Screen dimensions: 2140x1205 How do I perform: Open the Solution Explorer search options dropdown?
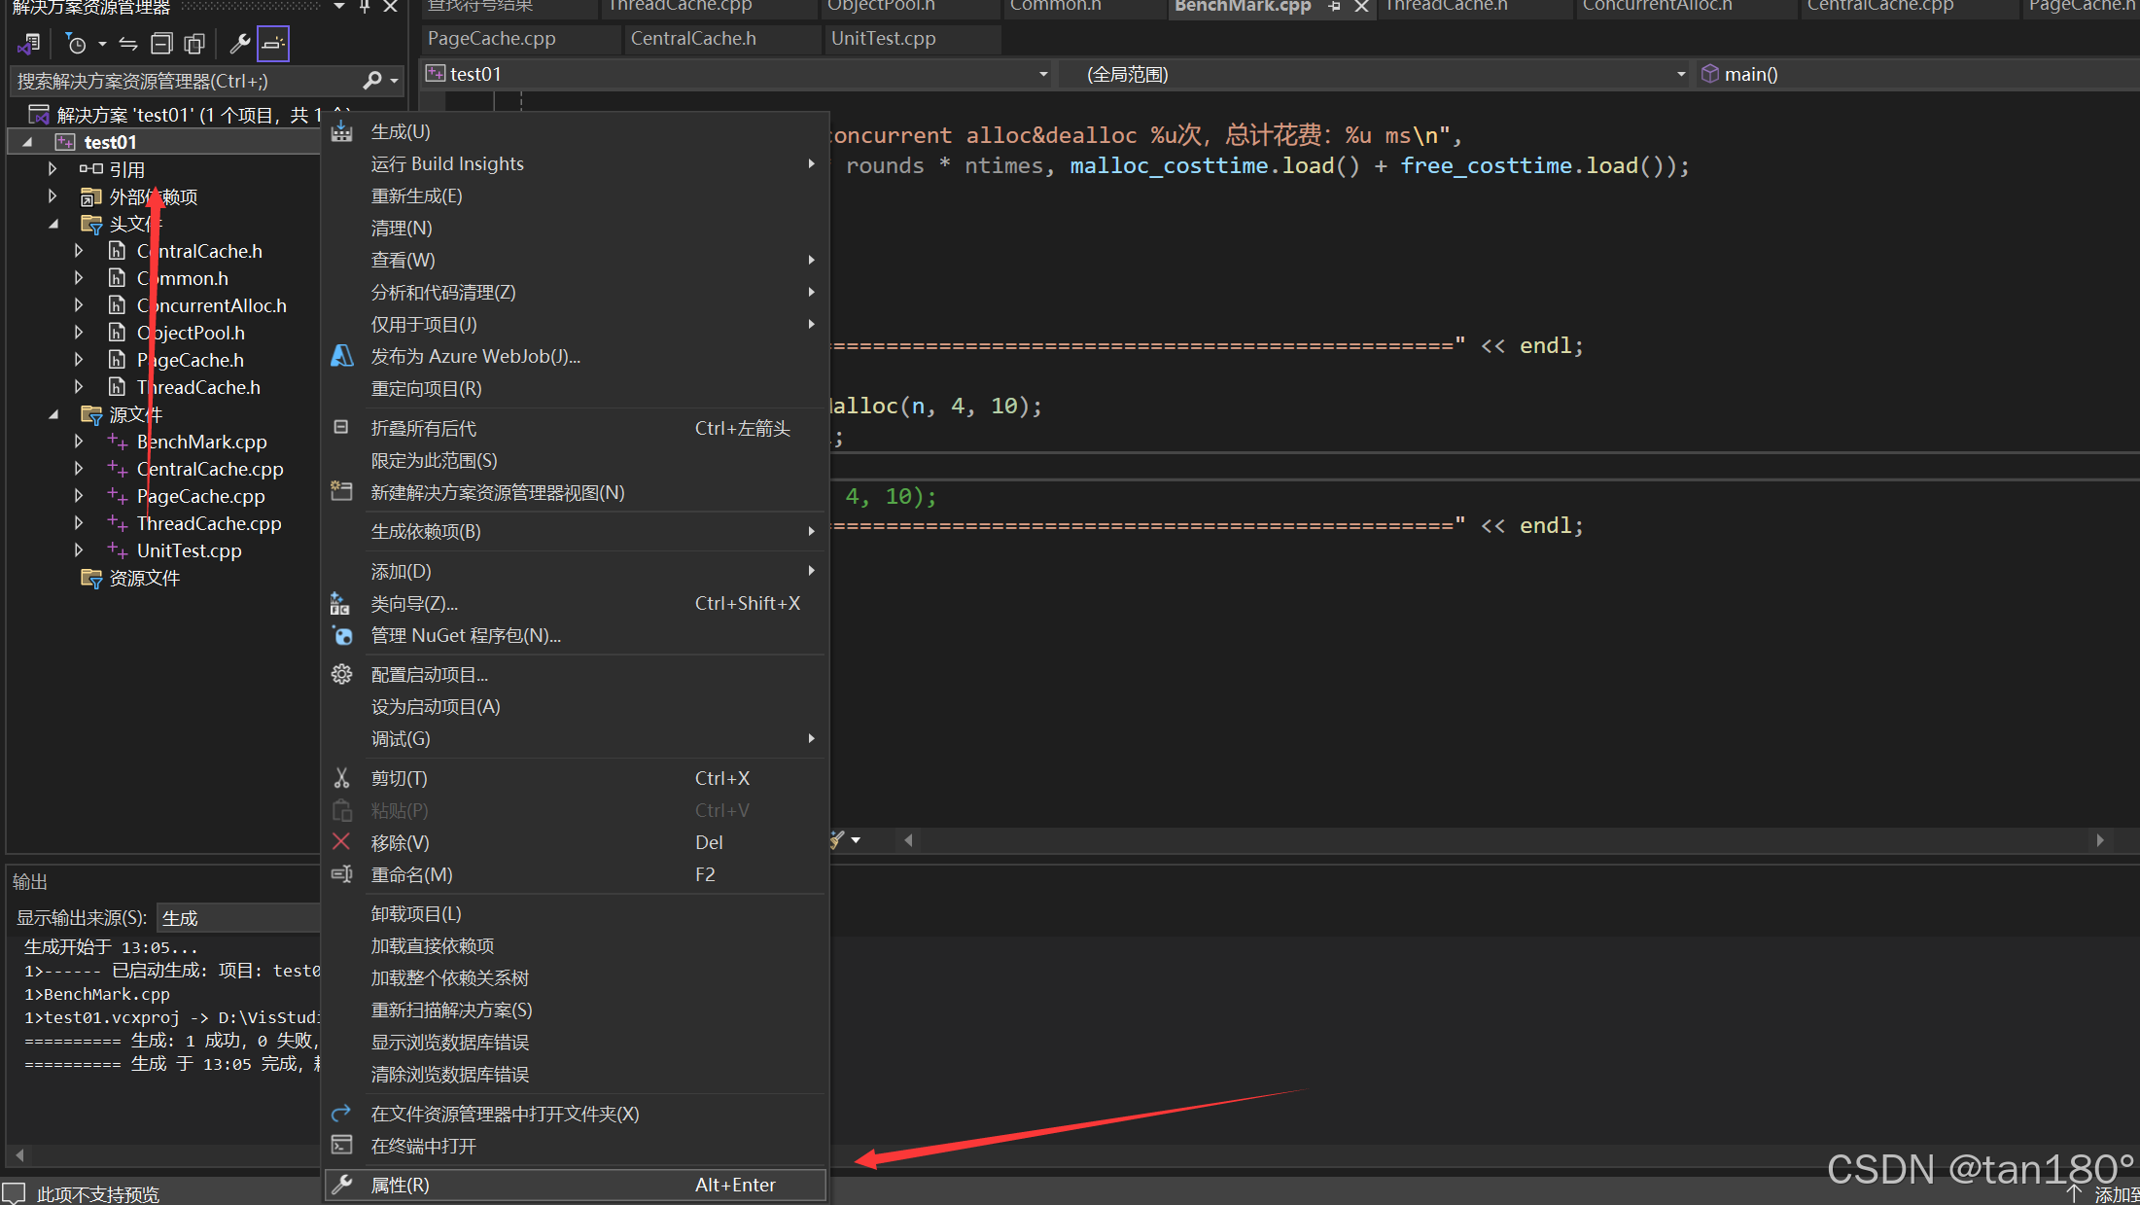pos(394,81)
